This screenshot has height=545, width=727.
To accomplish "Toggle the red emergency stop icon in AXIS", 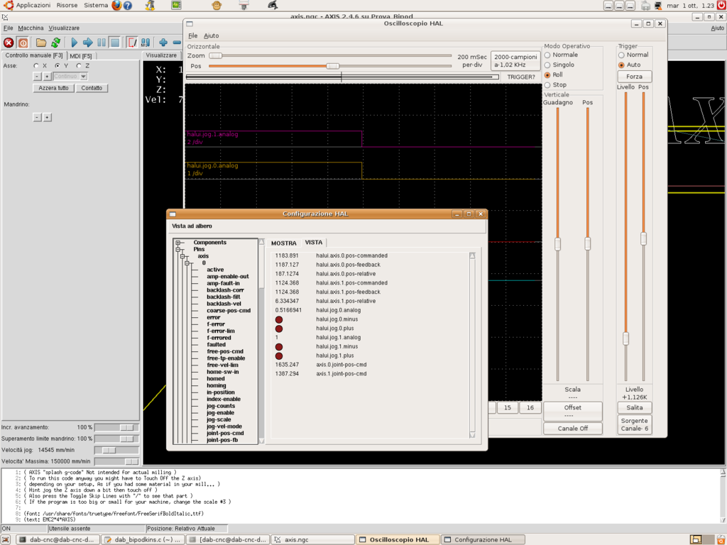I will click(9, 43).
